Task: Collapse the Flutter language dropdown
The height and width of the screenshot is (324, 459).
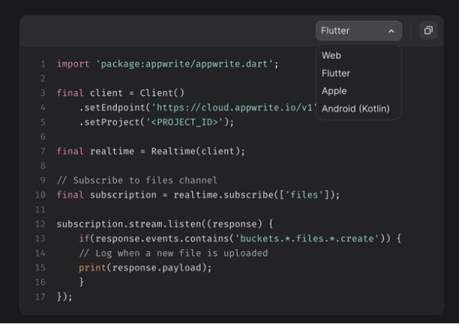Action: (x=358, y=31)
